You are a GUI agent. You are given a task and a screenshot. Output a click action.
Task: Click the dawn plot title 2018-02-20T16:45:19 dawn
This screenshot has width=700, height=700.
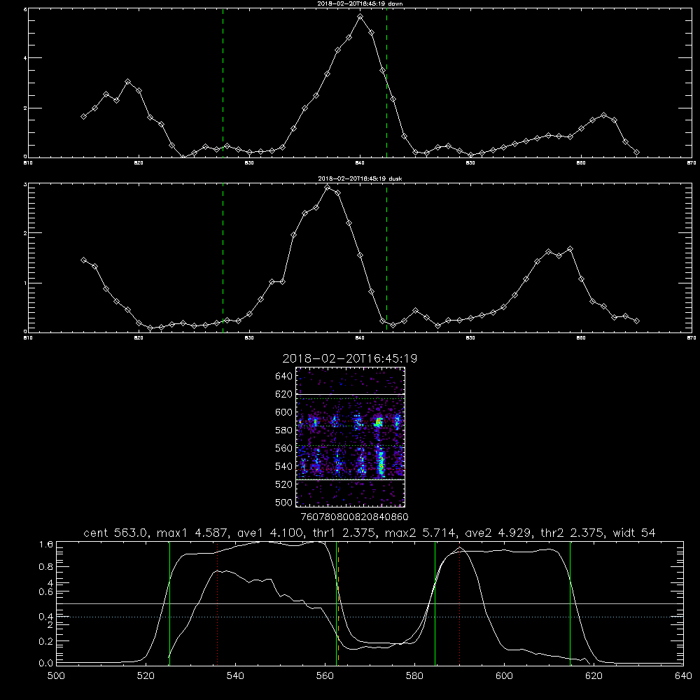[360, 3]
